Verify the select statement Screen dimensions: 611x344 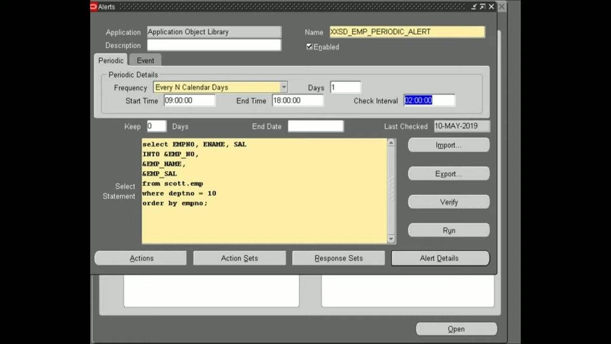(449, 202)
